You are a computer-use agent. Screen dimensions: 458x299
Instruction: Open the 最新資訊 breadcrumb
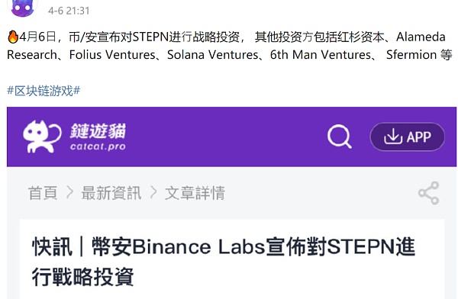click(x=111, y=193)
